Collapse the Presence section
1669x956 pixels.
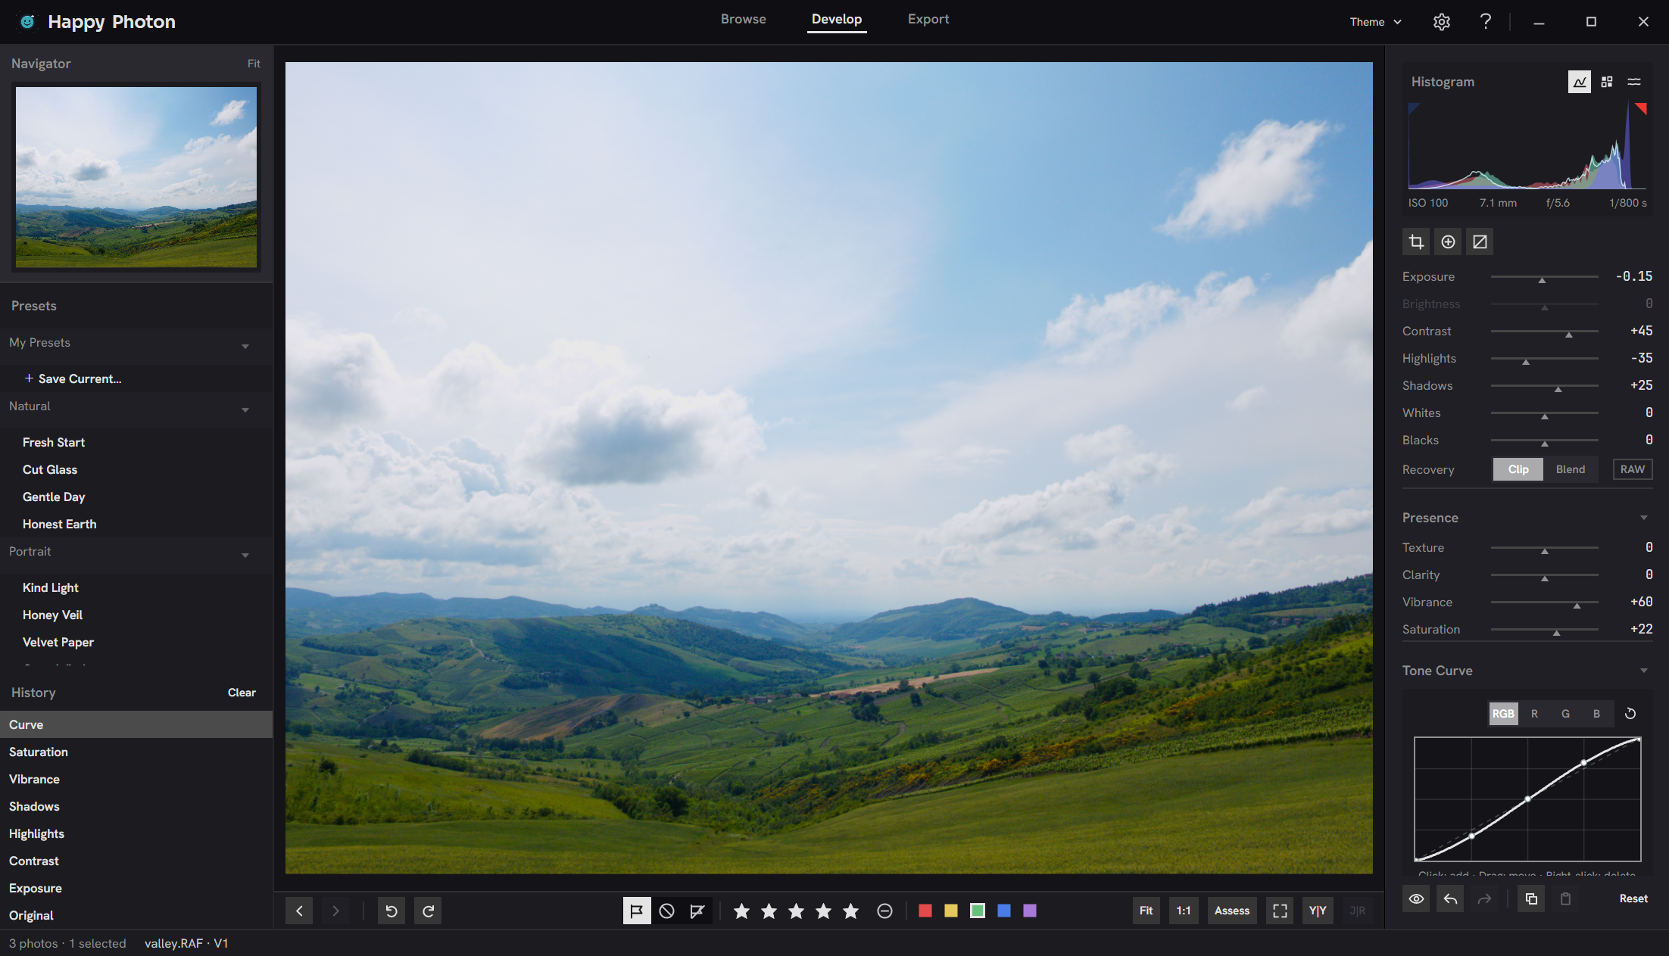1644,518
